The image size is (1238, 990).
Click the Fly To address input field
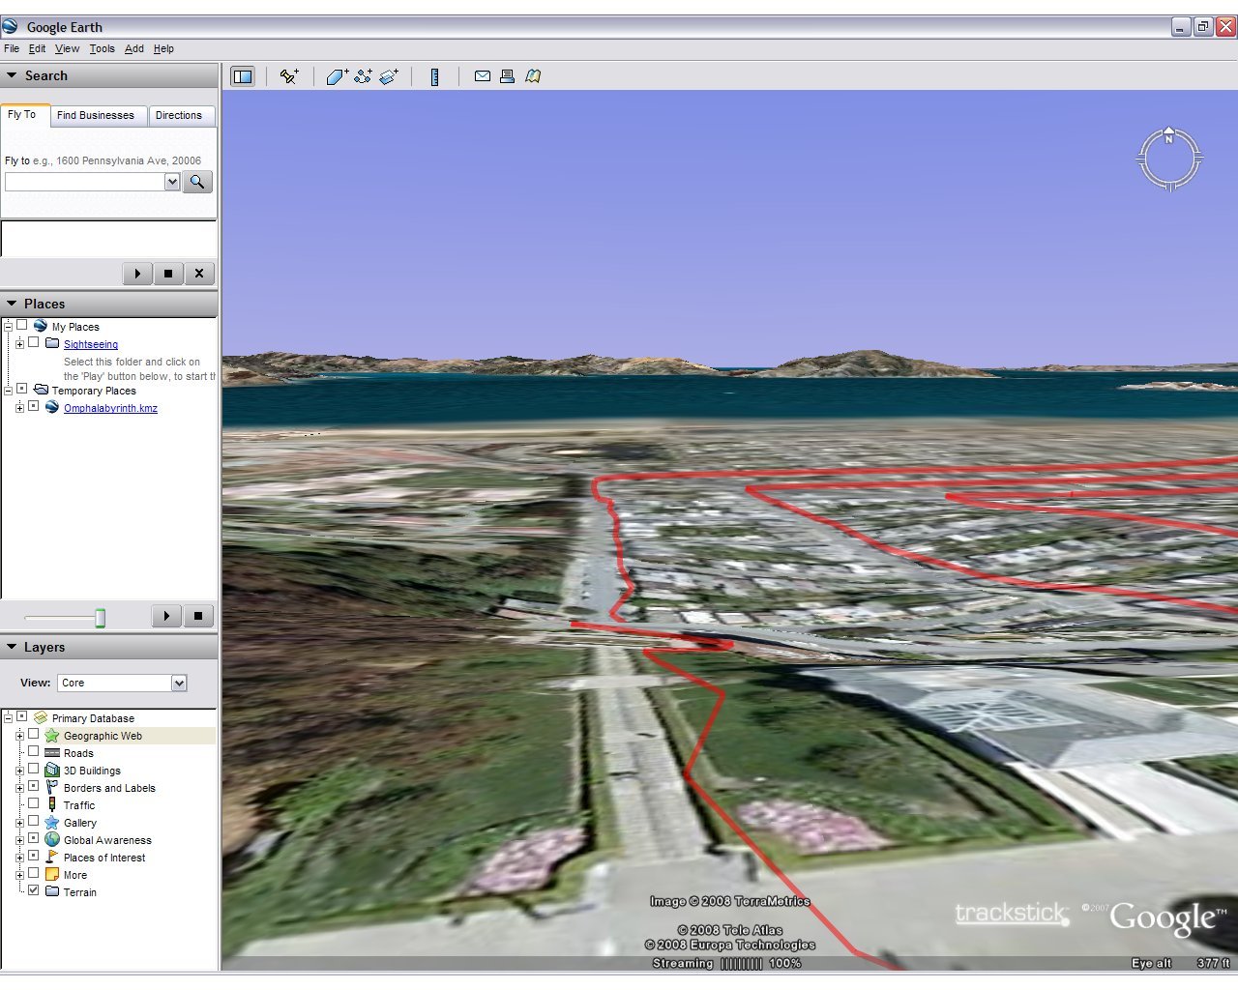[84, 182]
